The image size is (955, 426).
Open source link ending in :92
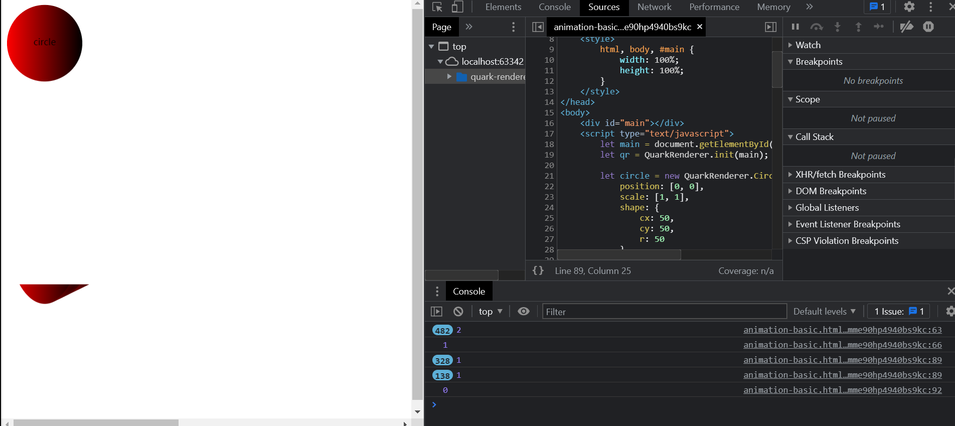(843, 390)
